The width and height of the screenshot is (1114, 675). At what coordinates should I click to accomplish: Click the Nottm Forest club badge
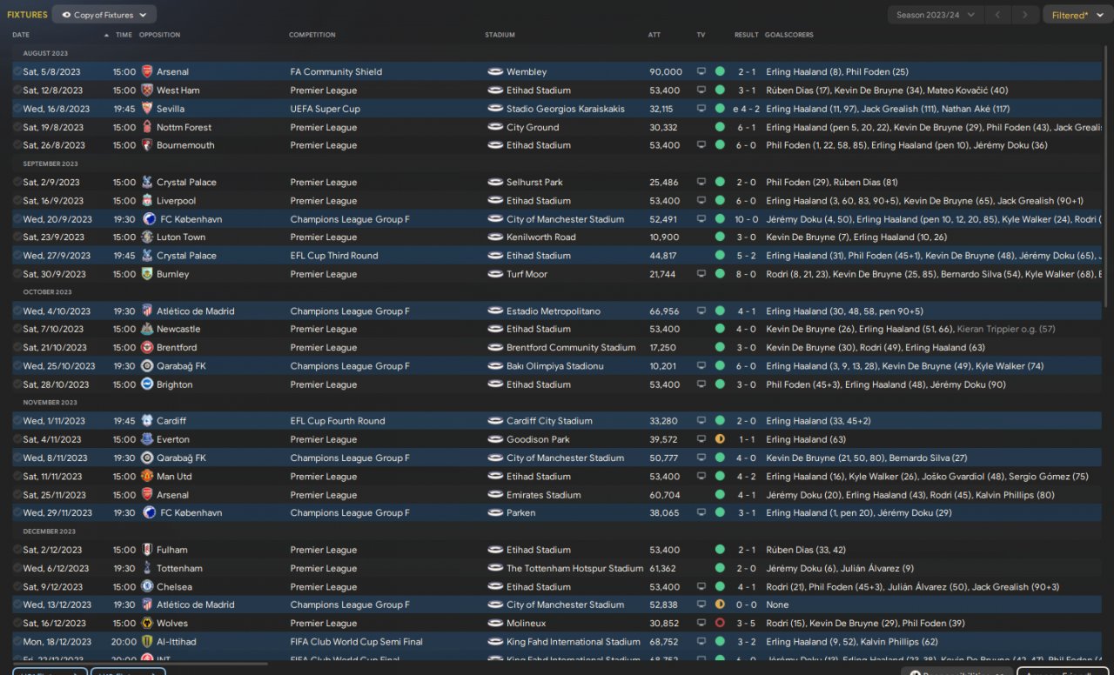coord(147,127)
